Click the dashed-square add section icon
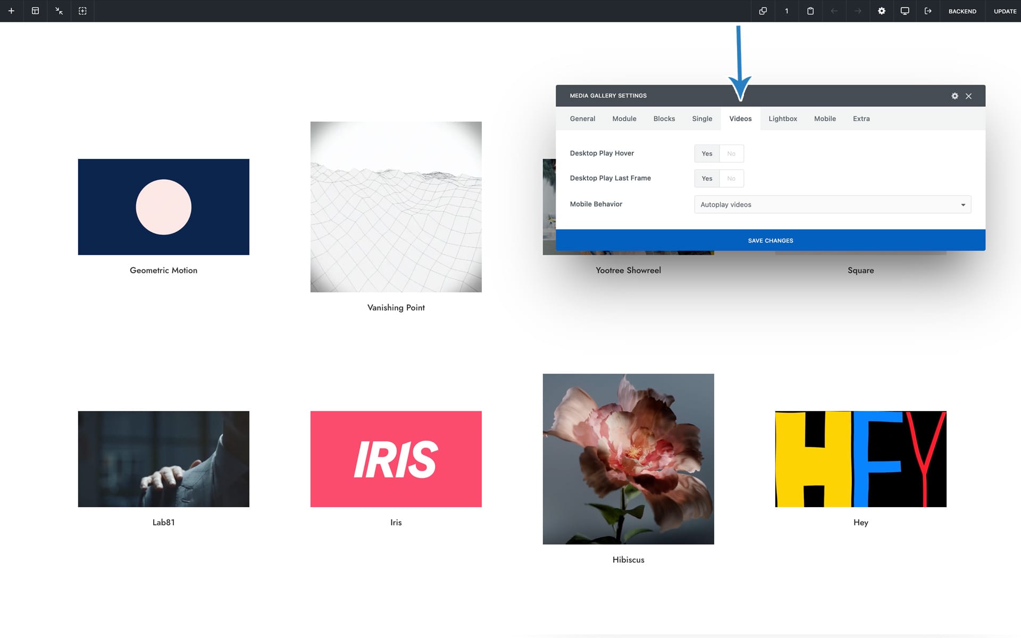This screenshot has width=1021, height=638. coord(82,11)
